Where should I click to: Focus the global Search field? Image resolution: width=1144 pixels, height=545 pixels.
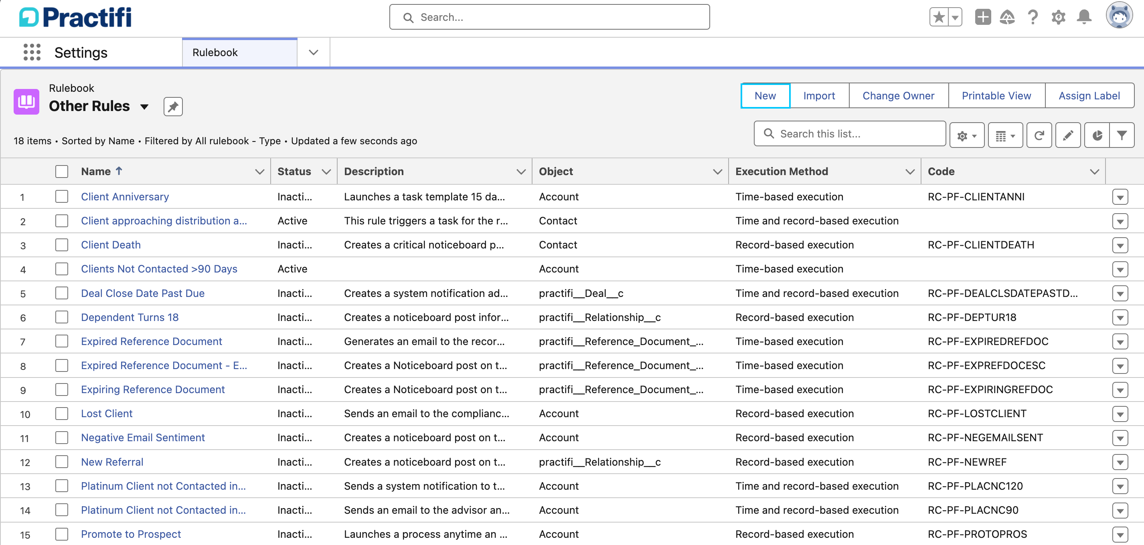click(x=549, y=17)
